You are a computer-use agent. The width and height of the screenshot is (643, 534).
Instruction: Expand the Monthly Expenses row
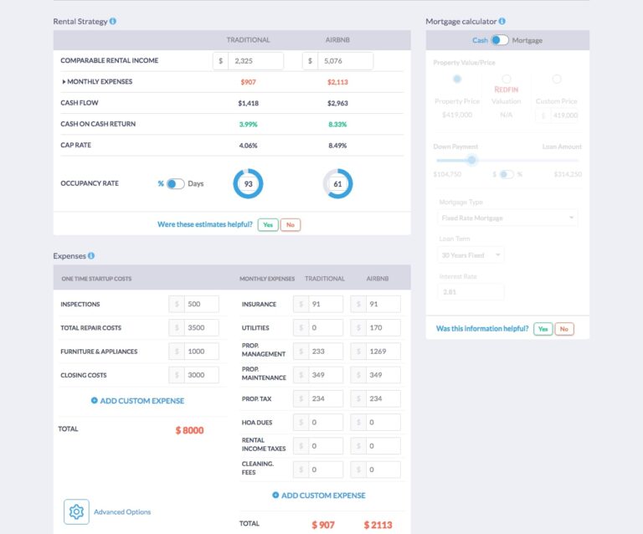(x=64, y=82)
